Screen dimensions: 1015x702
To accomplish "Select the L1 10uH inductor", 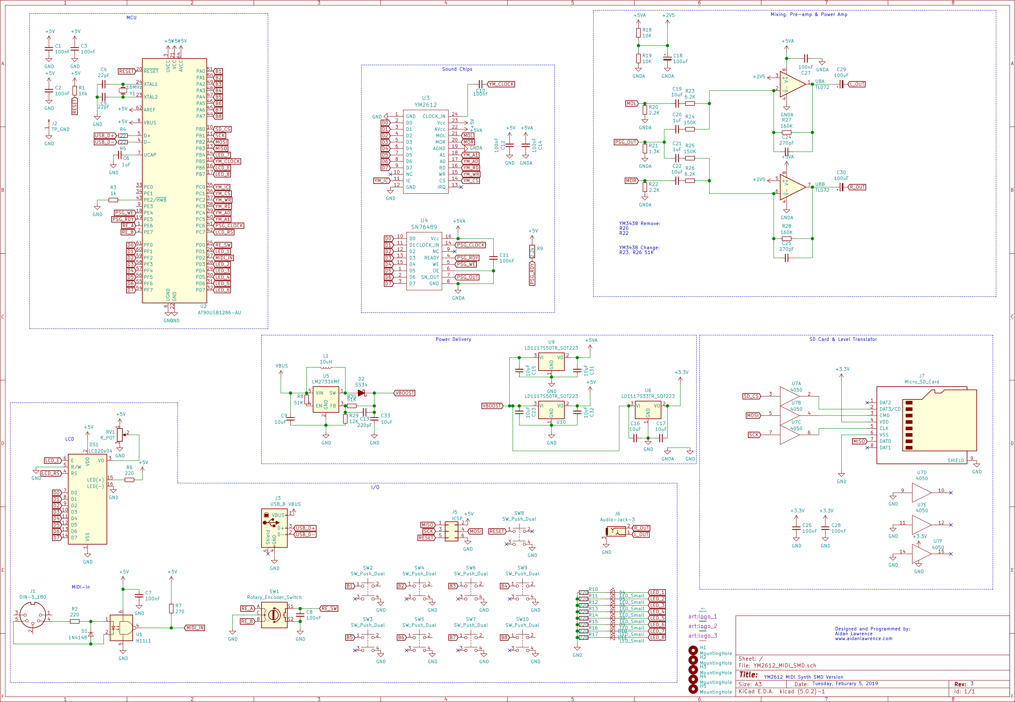I will pos(326,367).
